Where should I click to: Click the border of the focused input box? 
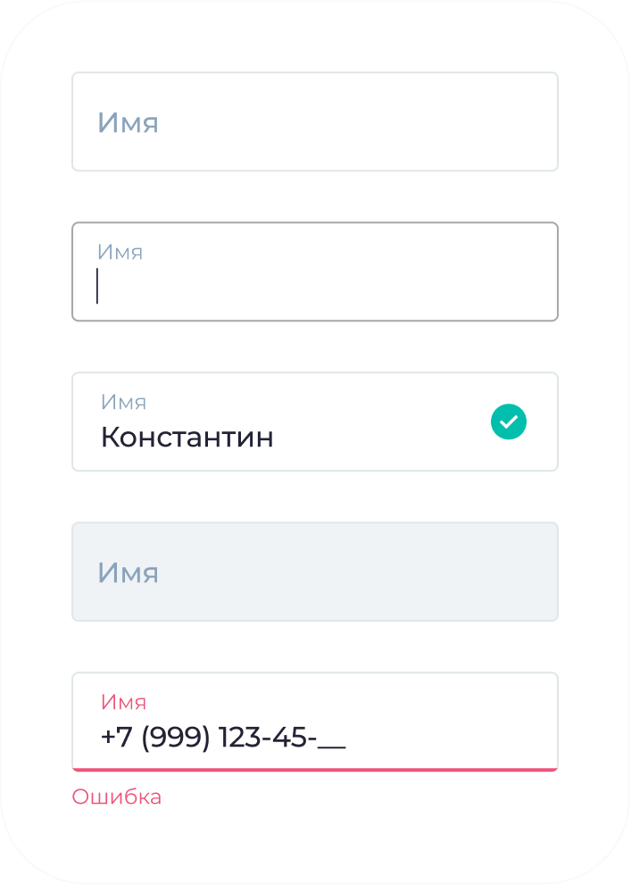coord(314,222)
